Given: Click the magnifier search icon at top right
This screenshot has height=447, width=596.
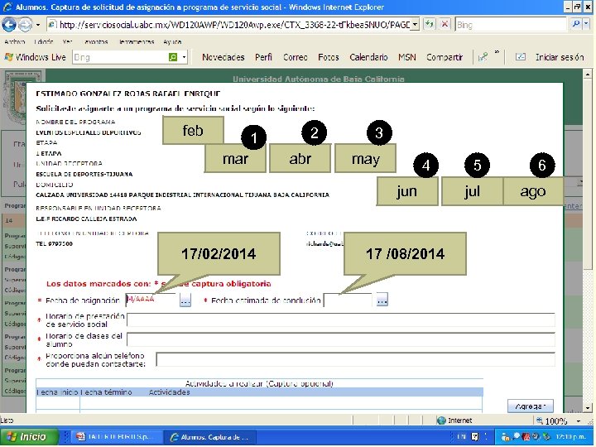Looking at the screenshot, I should coord(575,25).
